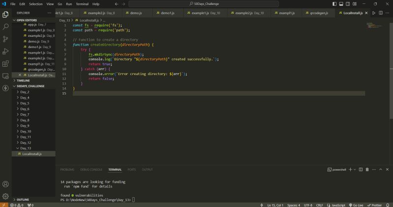Open the Manage settings gear
This screenshot has height=207, width=393.
tap(5, 196)
